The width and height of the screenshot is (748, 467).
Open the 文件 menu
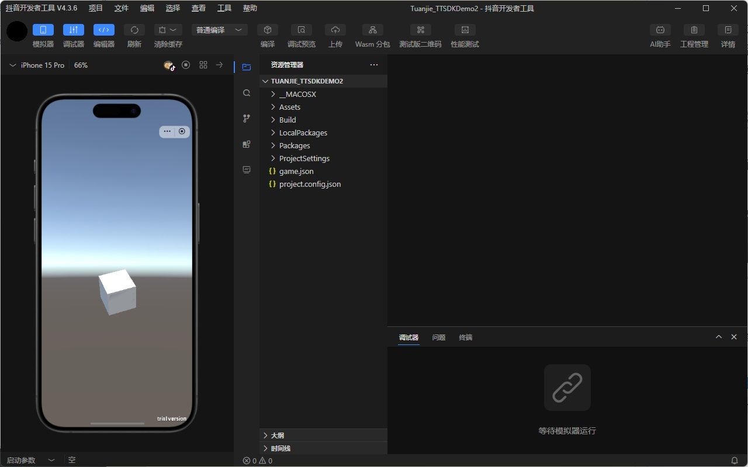point(122,8)
